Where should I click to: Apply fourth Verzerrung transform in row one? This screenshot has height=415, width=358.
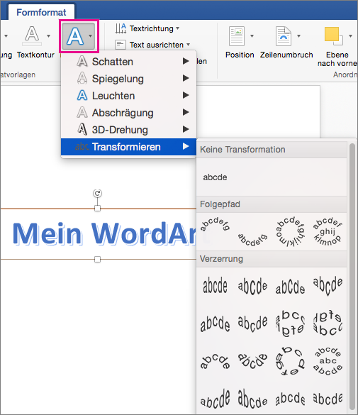coord(328,286)
